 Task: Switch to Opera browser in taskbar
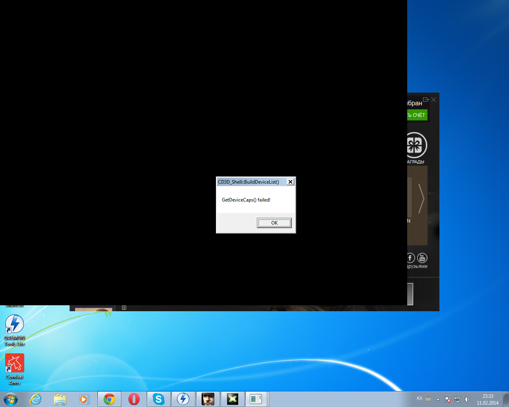point(134,399)
